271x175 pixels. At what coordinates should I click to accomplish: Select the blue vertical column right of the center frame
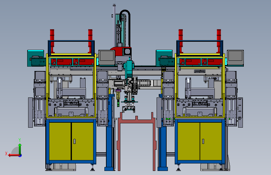pos(163,133)
